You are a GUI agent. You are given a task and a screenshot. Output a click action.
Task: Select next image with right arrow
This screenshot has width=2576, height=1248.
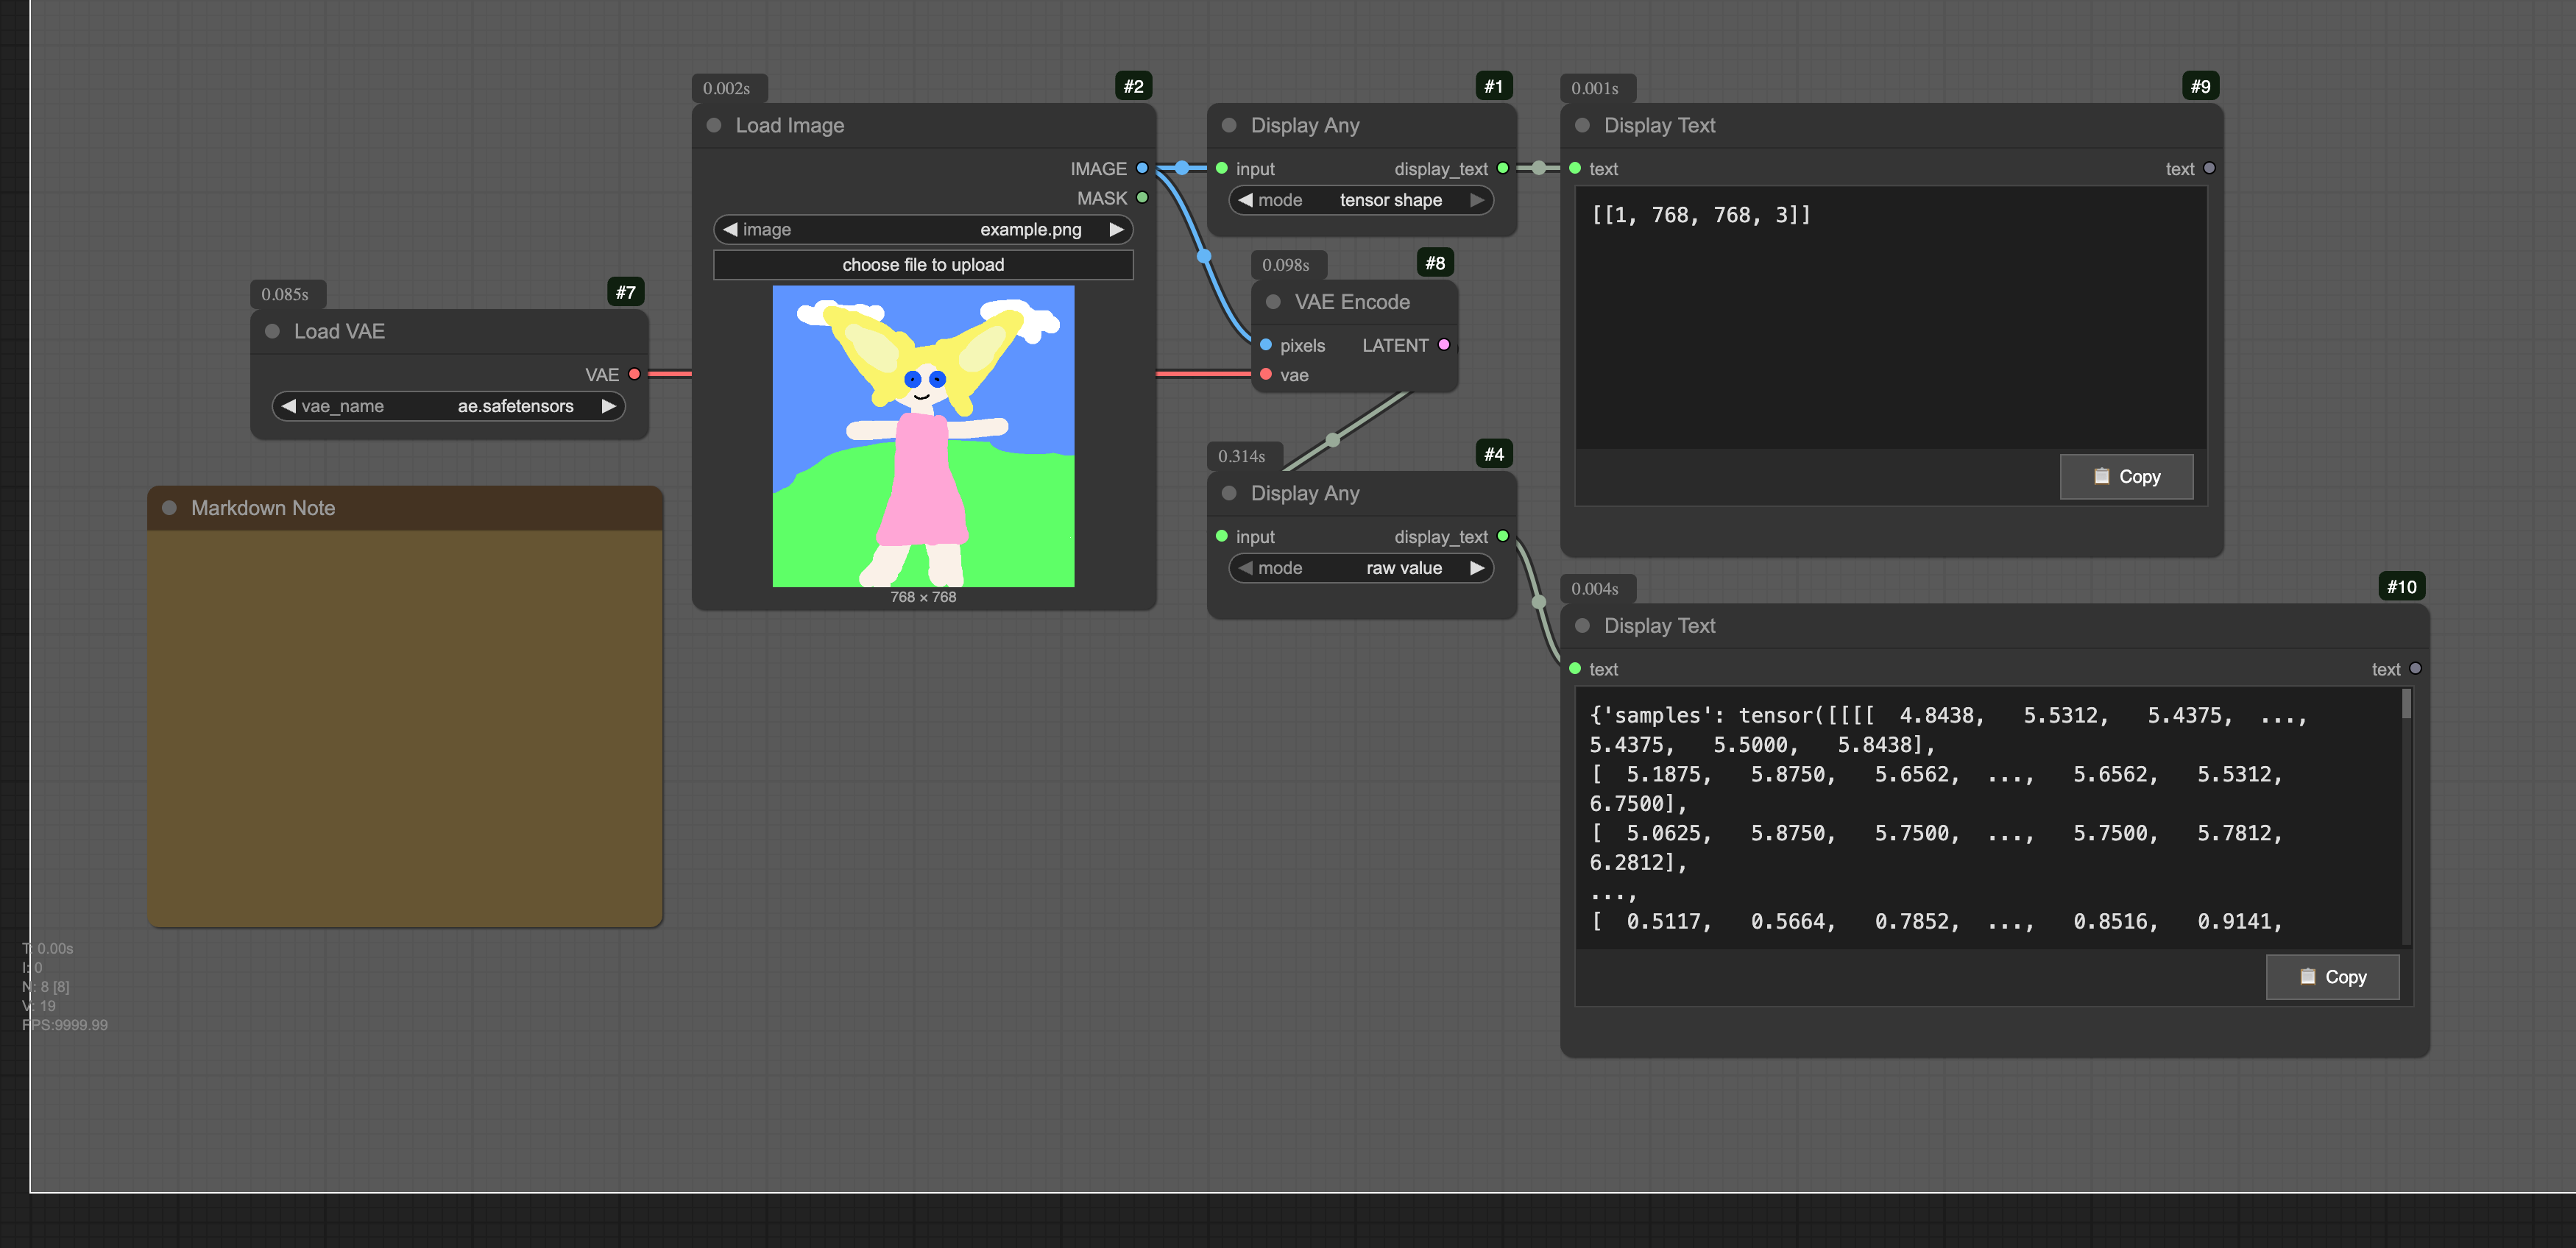[1117, 229]
